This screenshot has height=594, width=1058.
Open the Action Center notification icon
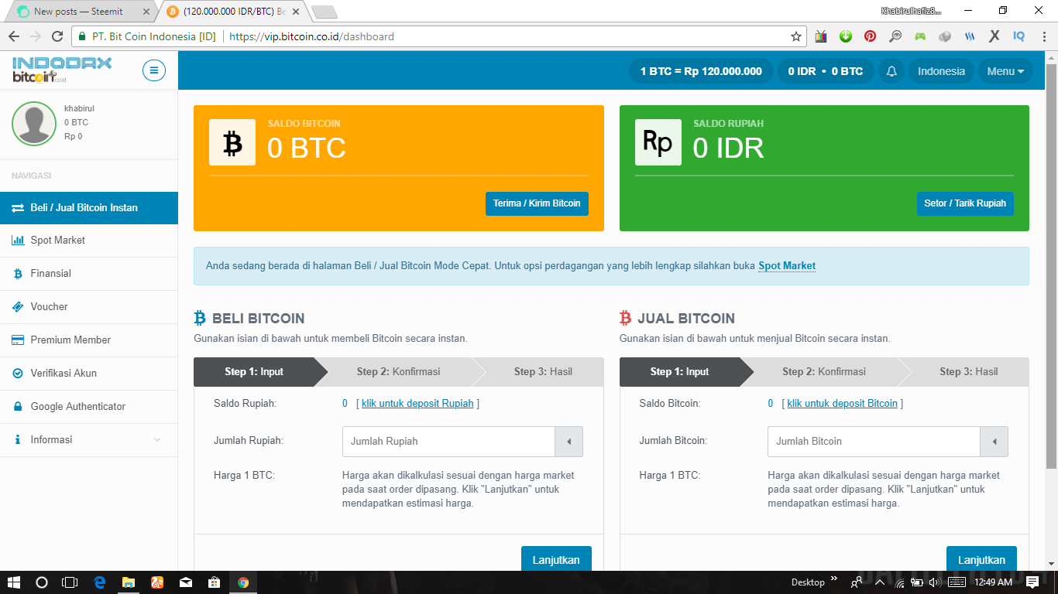point(1032,582)
